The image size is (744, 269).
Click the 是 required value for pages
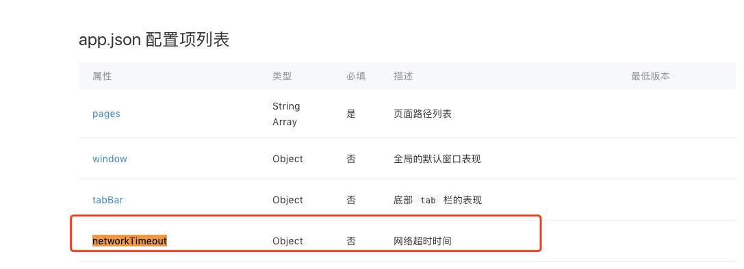click(x=351, y=114)
